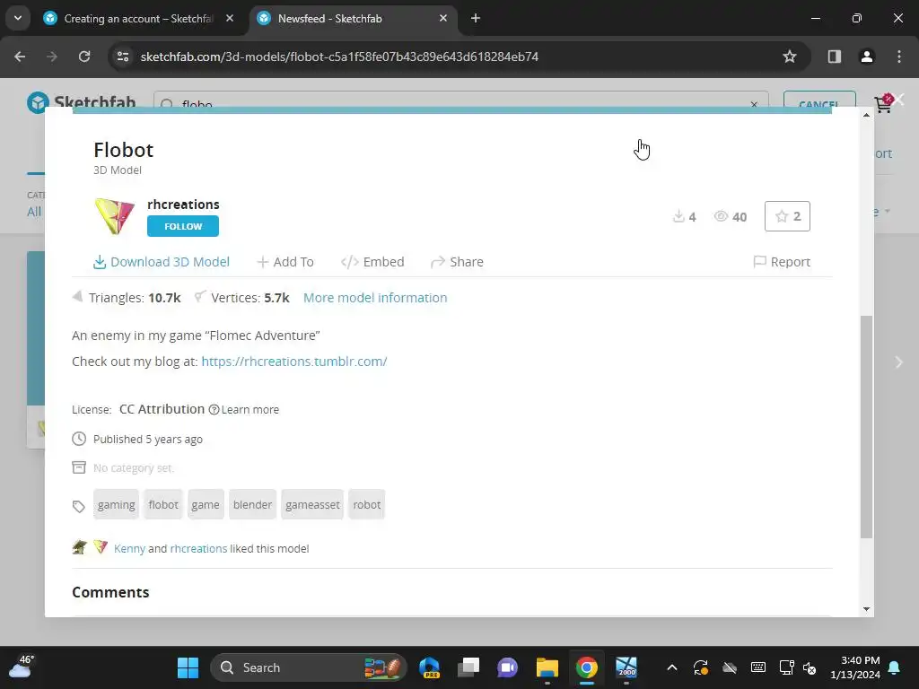
Task: Click the views eye icon
Action: (x=721, y=216)
